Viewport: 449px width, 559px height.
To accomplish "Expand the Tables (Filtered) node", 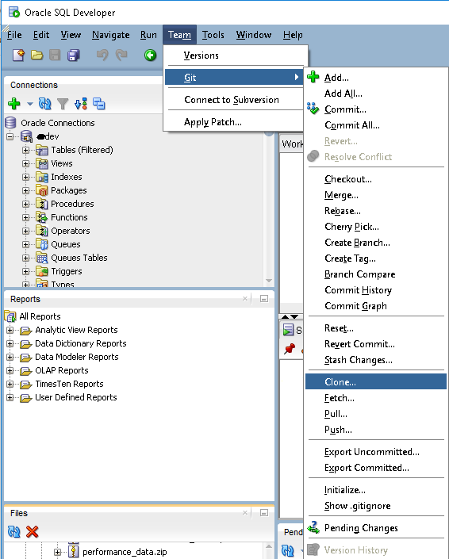I will [x=25, y=150].
